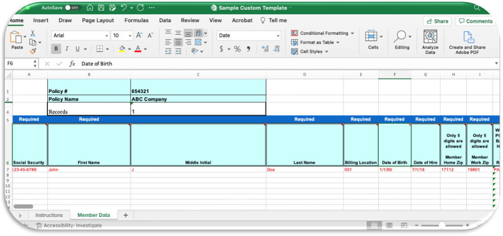
Task: Select the Italic formatting icon
Action: tap(67, 48)
